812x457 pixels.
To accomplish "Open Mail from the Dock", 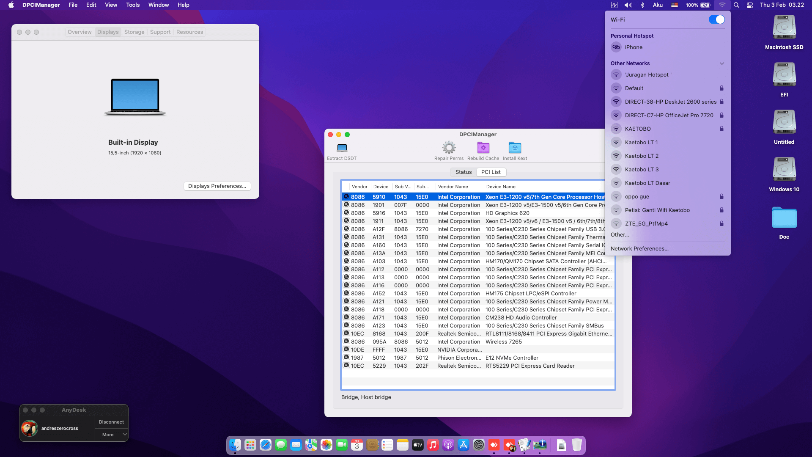I will pos(296,445).
